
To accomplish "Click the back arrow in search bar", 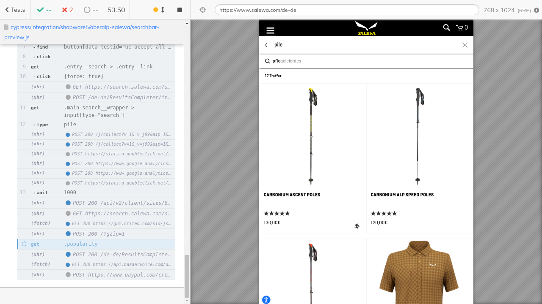I will (x=268, y=45).
